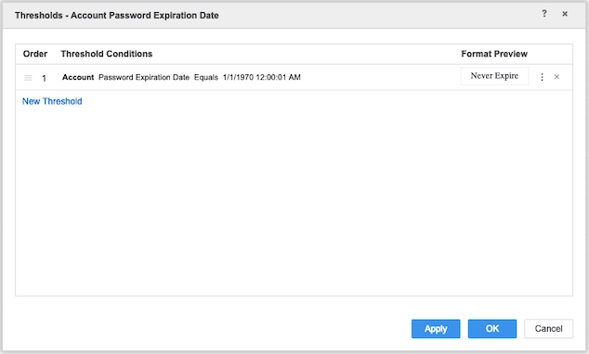Click the Order column header
Screen dimensions: 589x354
click(35, 54)
